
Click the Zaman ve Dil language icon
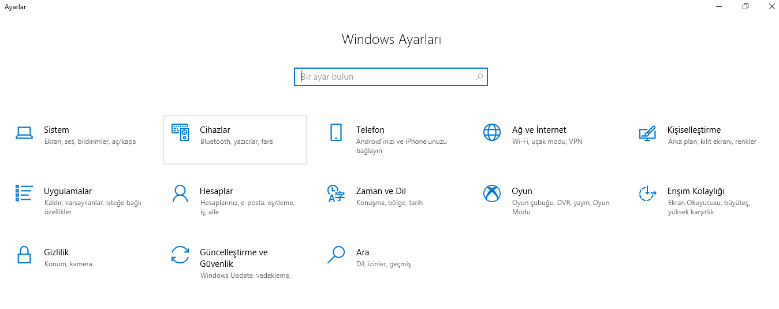coord(336,193)
